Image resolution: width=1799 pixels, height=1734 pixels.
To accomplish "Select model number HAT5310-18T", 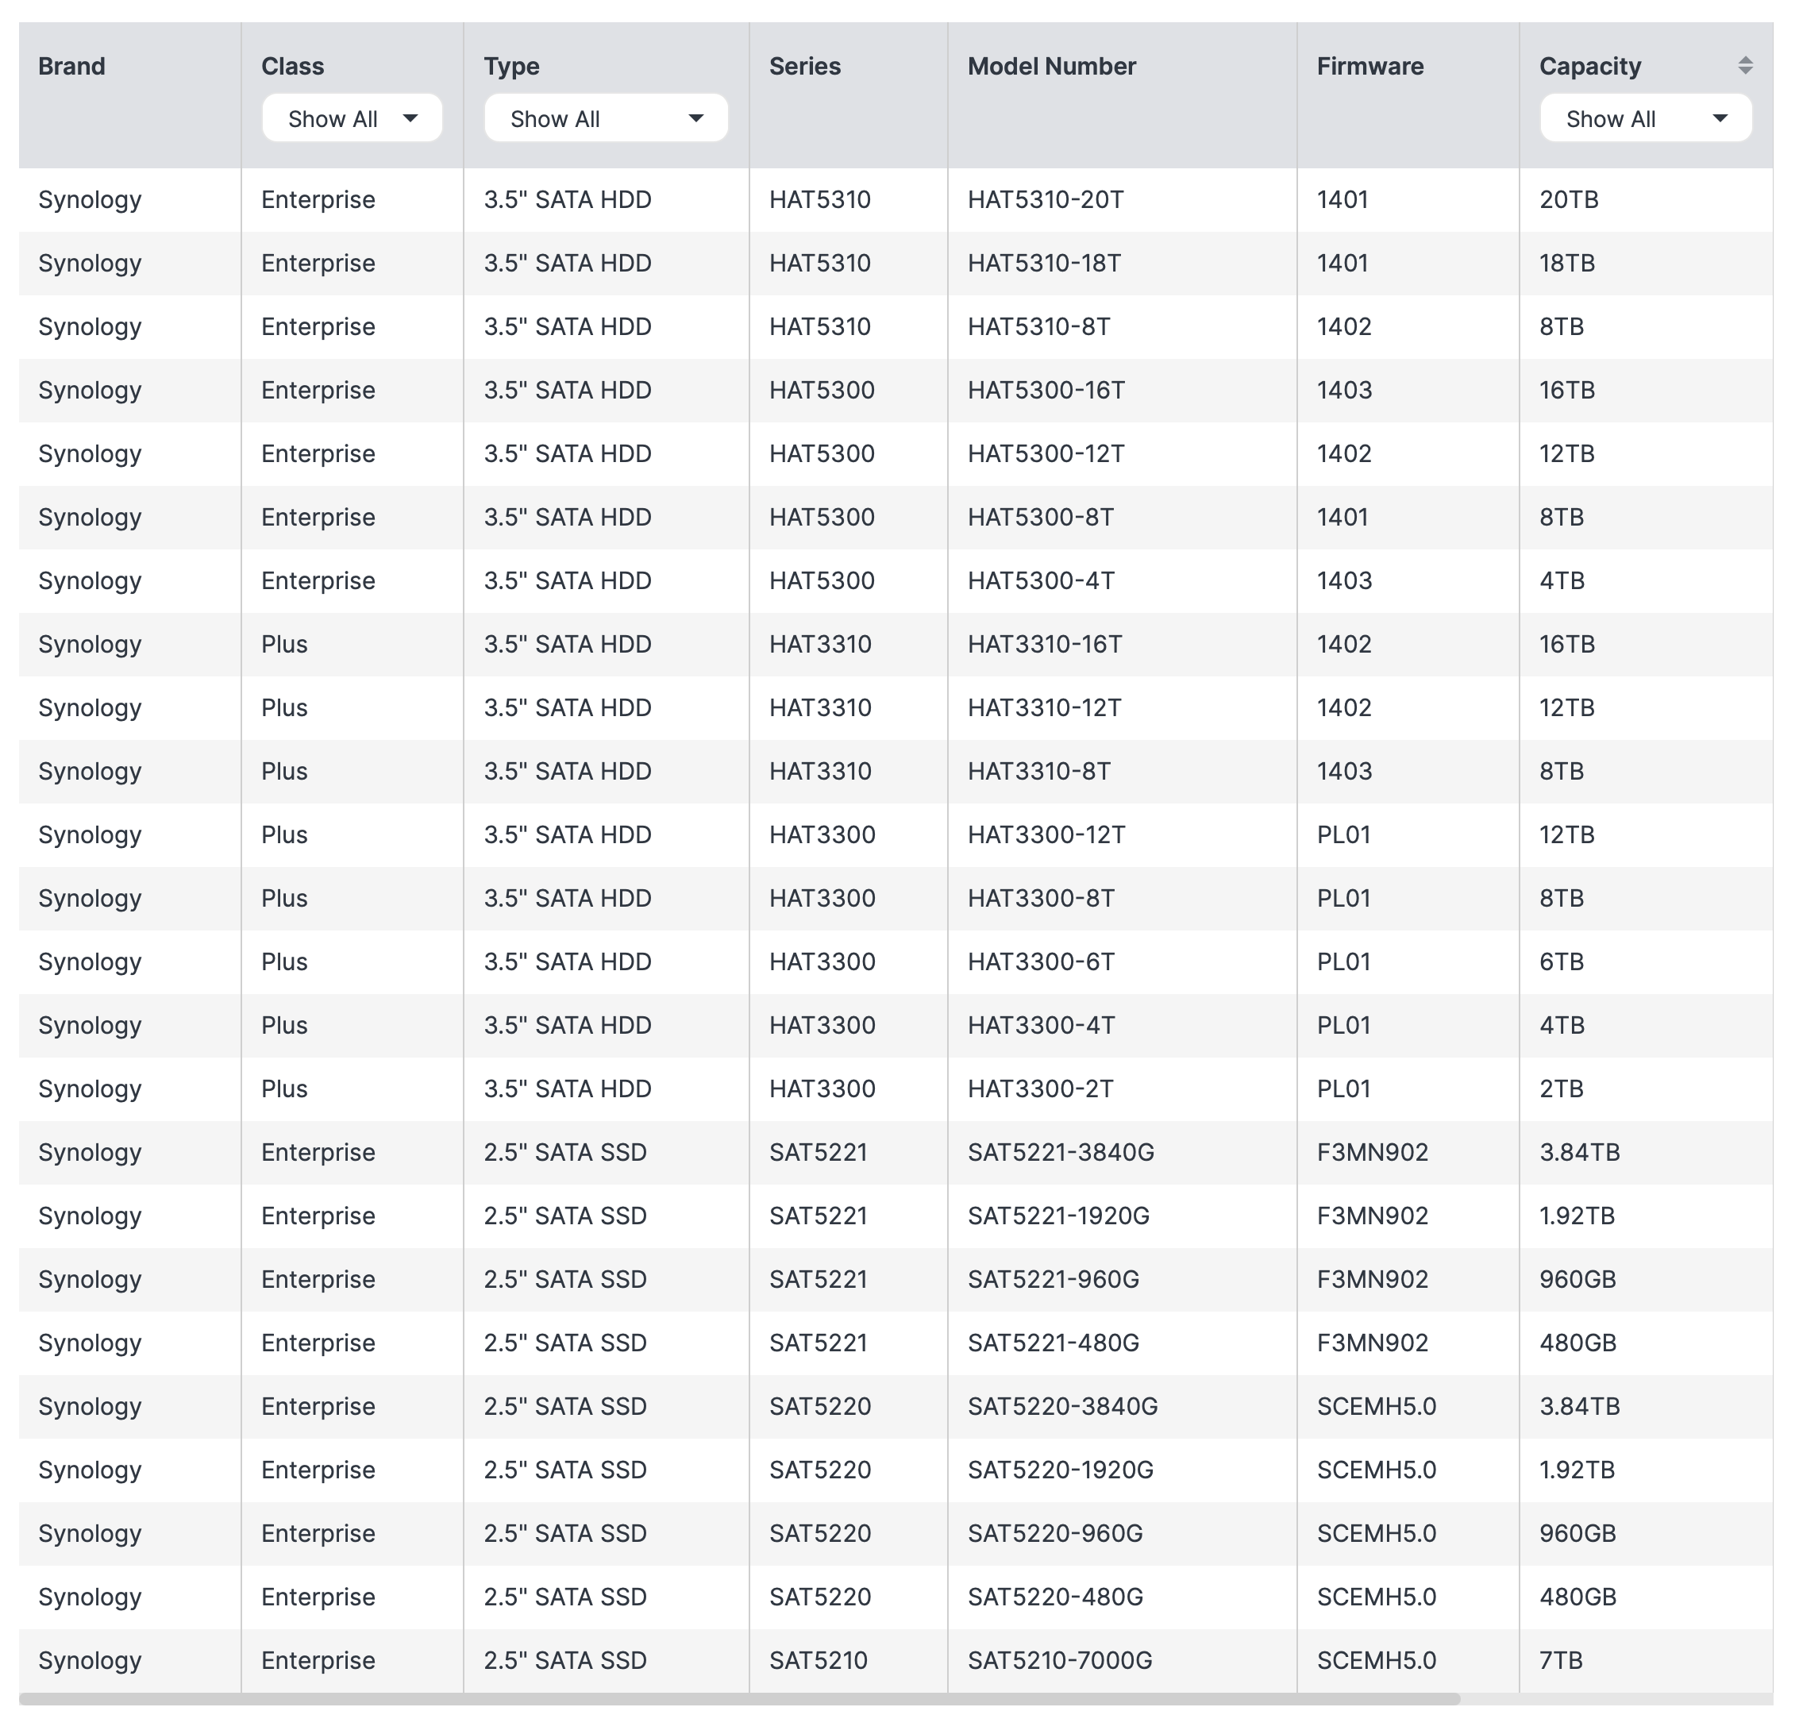I will point(1044,263).
